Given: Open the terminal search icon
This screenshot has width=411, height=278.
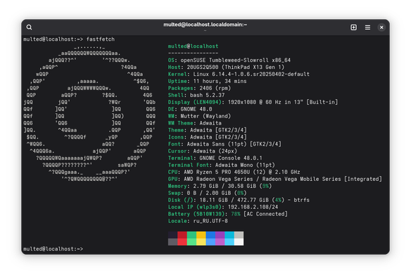Looking at the screenshot, I should [29, 27].
